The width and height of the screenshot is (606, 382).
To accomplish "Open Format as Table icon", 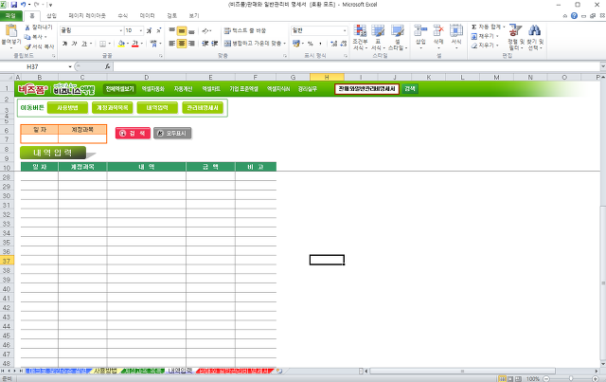I will click(378, 31).
